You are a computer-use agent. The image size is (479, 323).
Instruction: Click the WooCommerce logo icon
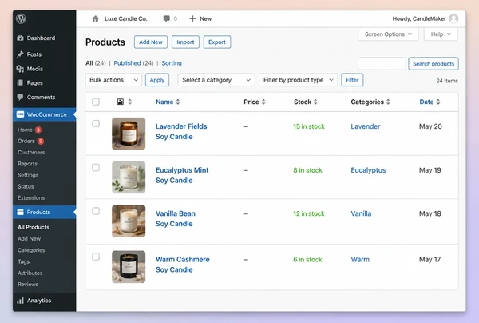click(x=20, y=114)
